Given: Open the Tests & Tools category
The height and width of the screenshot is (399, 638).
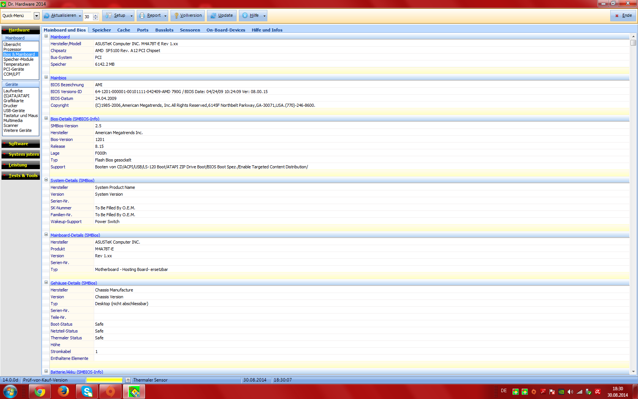Looking at the screenshot, I should [x=21, y=176].
